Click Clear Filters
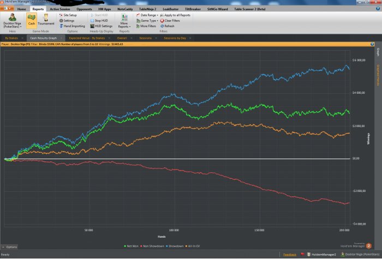 [170, 21]
